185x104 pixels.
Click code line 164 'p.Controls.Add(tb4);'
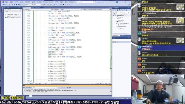(57, 81)
